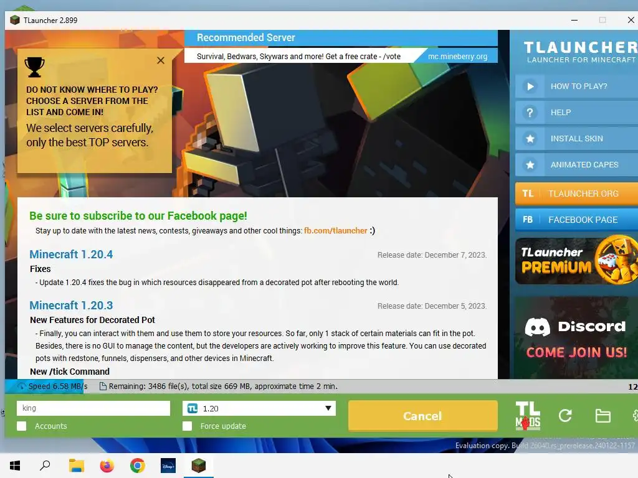
Task: Open the game folder icon
Action: click(602, 416)
